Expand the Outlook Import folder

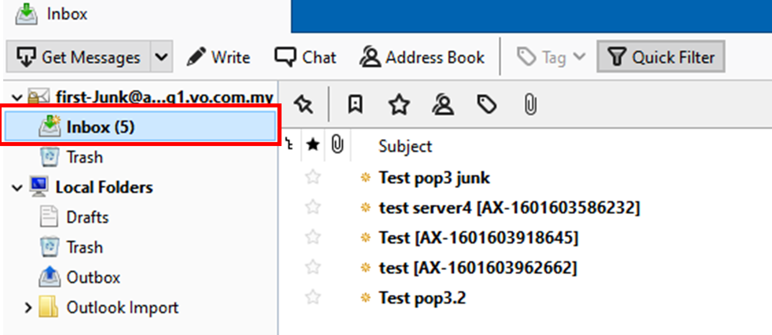[x=28, y=308]
